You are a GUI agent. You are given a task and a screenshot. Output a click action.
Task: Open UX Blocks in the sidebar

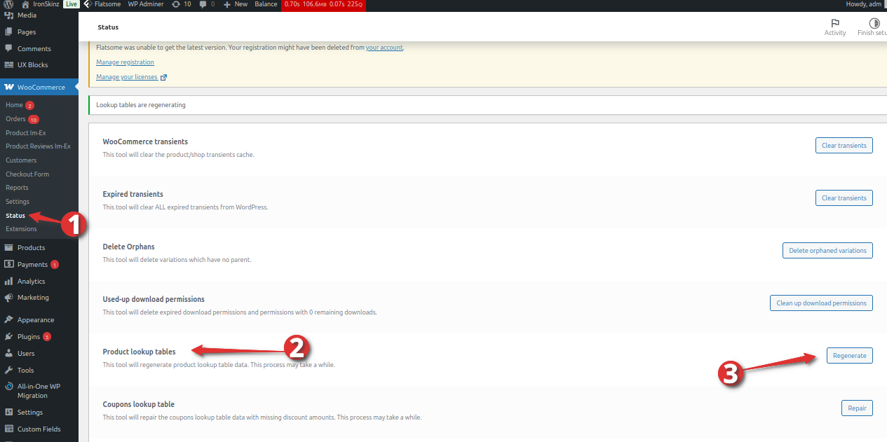[x=32, y=65]
